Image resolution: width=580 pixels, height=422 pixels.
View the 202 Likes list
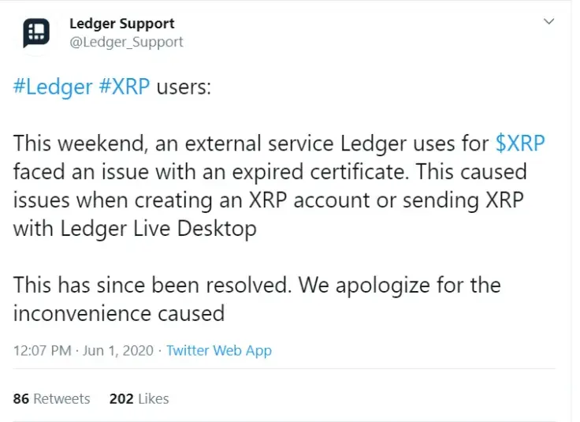(139, 398)
